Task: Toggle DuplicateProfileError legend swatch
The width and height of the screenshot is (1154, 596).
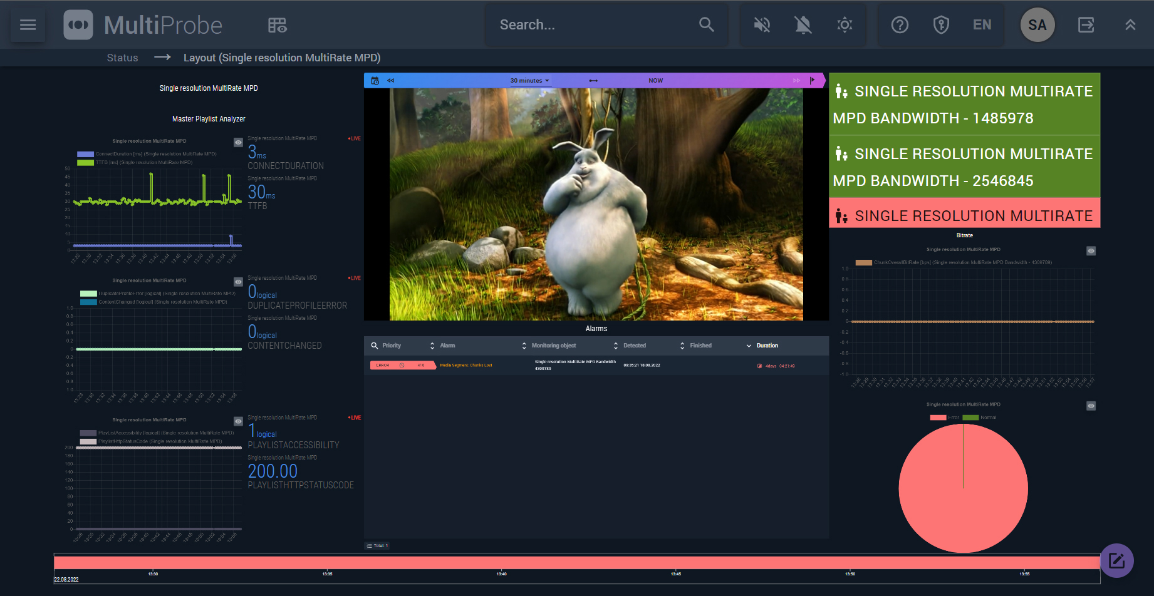Action: [88, 294]
